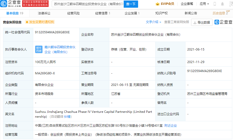Screen dimensions: 233x140
Task: Select 所属行业 value 资本市场服务
Action: pyautogui.click(x=44, y=94)
